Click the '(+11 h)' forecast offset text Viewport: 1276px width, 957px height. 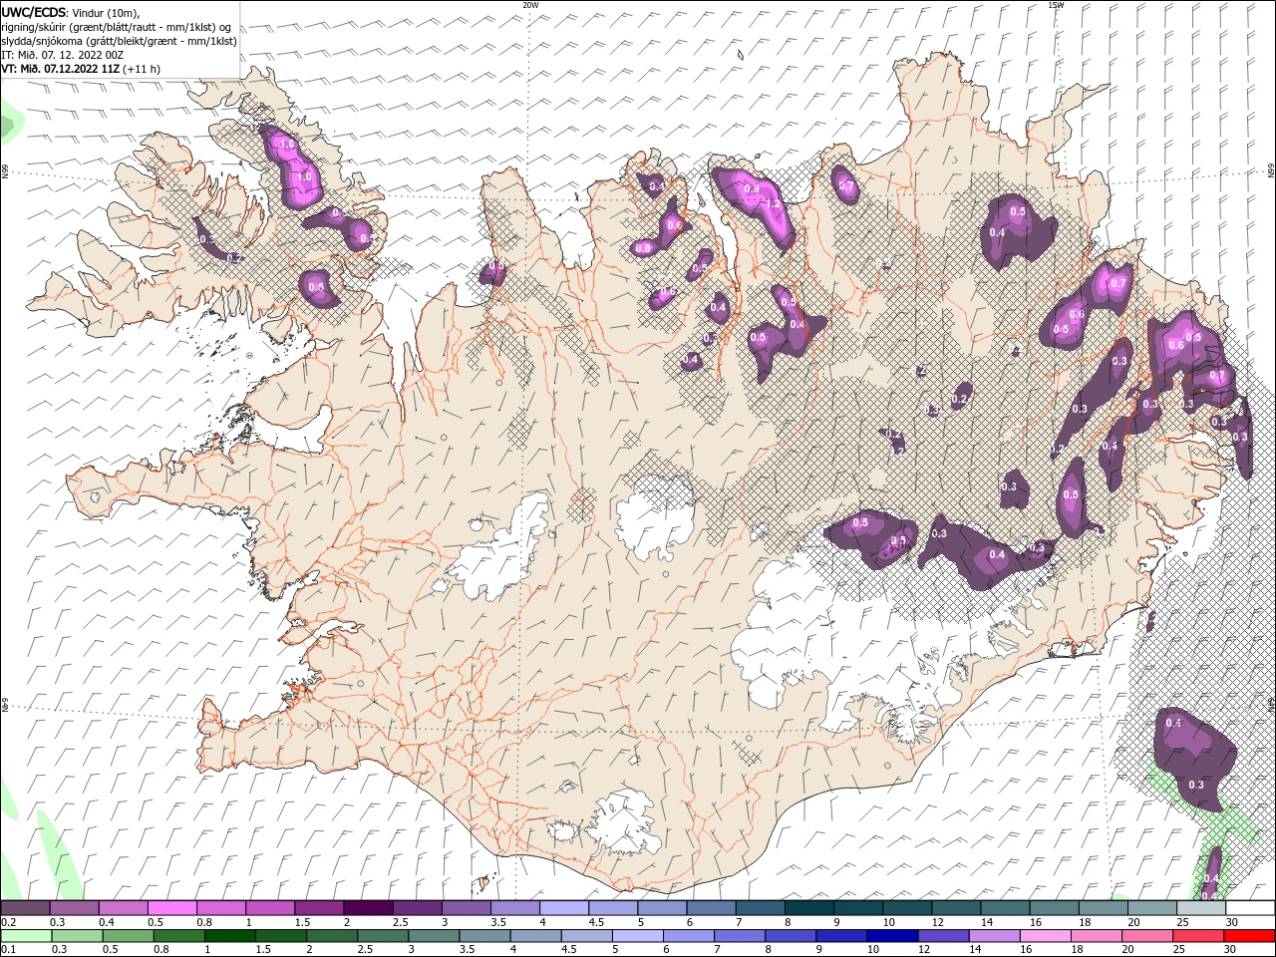click(142, 69)
